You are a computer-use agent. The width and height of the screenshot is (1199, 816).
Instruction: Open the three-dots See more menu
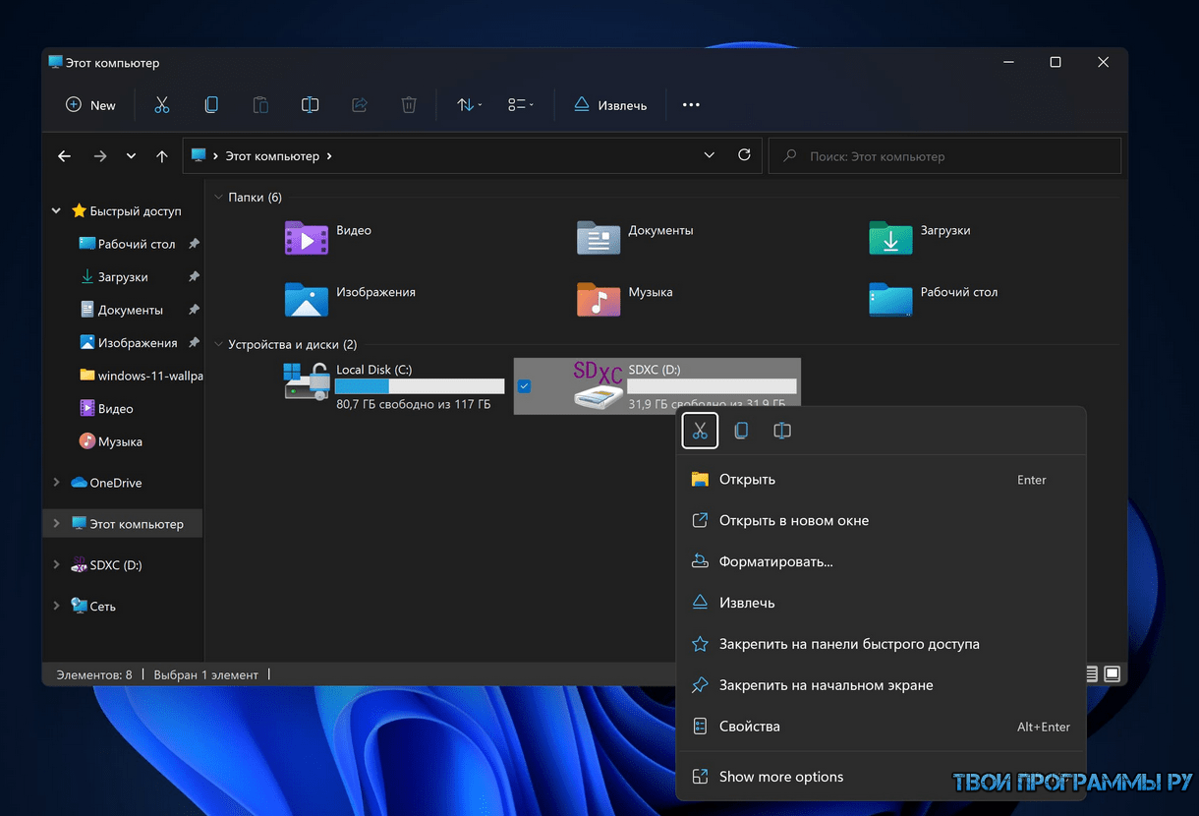(x=691, y=105)
